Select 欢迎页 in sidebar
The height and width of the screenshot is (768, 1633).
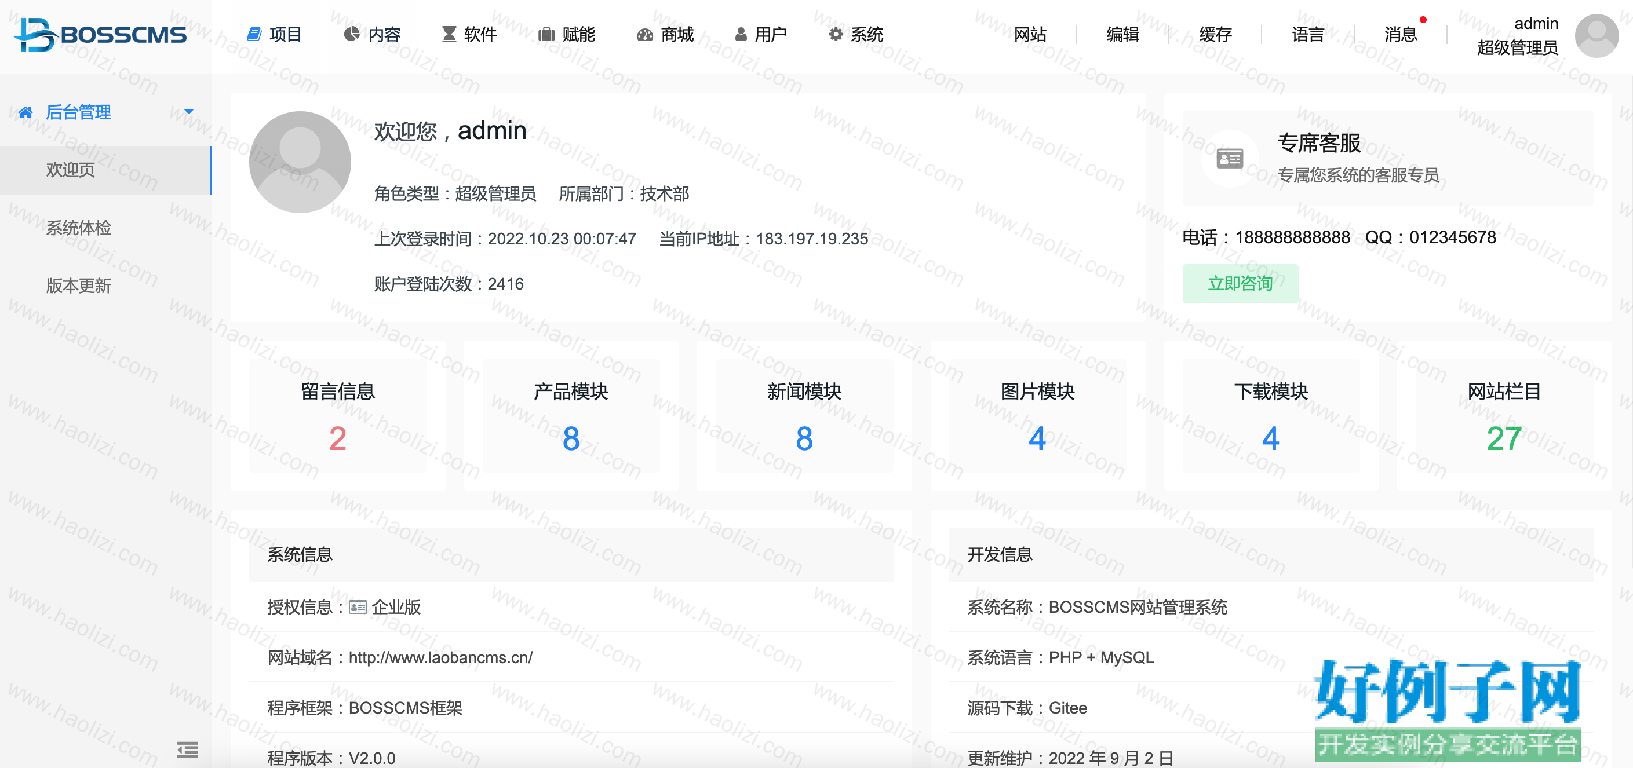tap(105, 170)
